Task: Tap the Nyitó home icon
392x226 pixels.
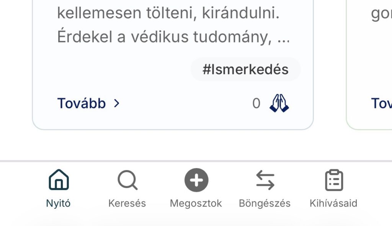Action: (x=59, y=180)
